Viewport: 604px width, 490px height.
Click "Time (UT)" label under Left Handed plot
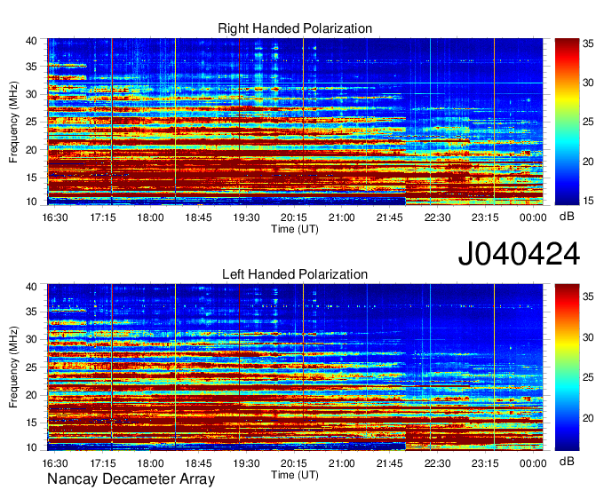point(295,475)
